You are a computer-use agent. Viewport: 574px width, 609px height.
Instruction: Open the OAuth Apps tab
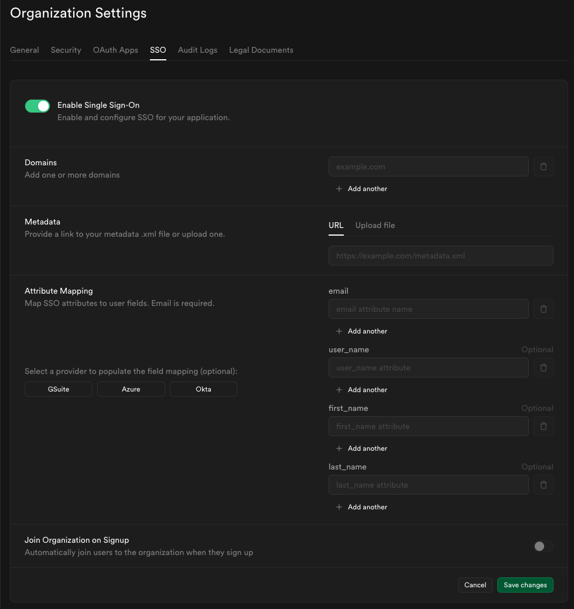click(x=115, y=50)
